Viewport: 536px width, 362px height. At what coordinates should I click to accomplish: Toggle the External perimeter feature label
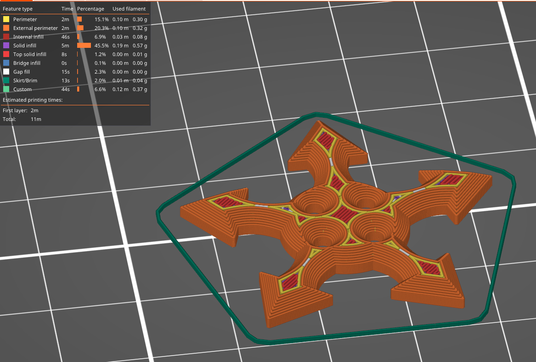pos(35,28)
